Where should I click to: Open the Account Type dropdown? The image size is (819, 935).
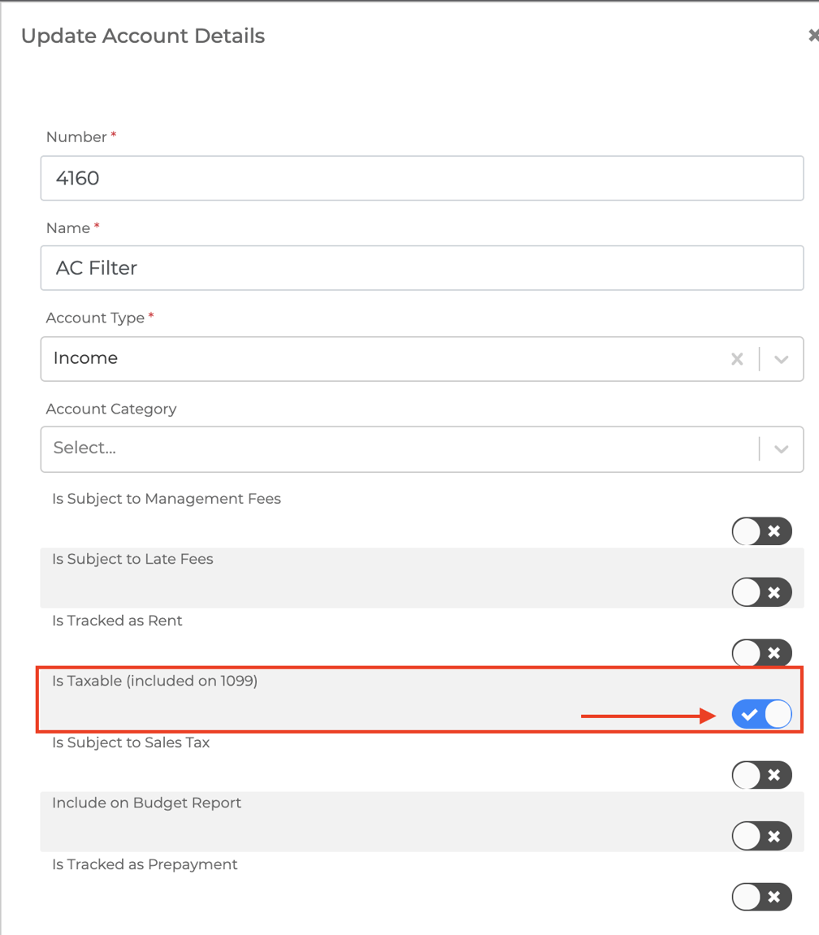(780, 358)
